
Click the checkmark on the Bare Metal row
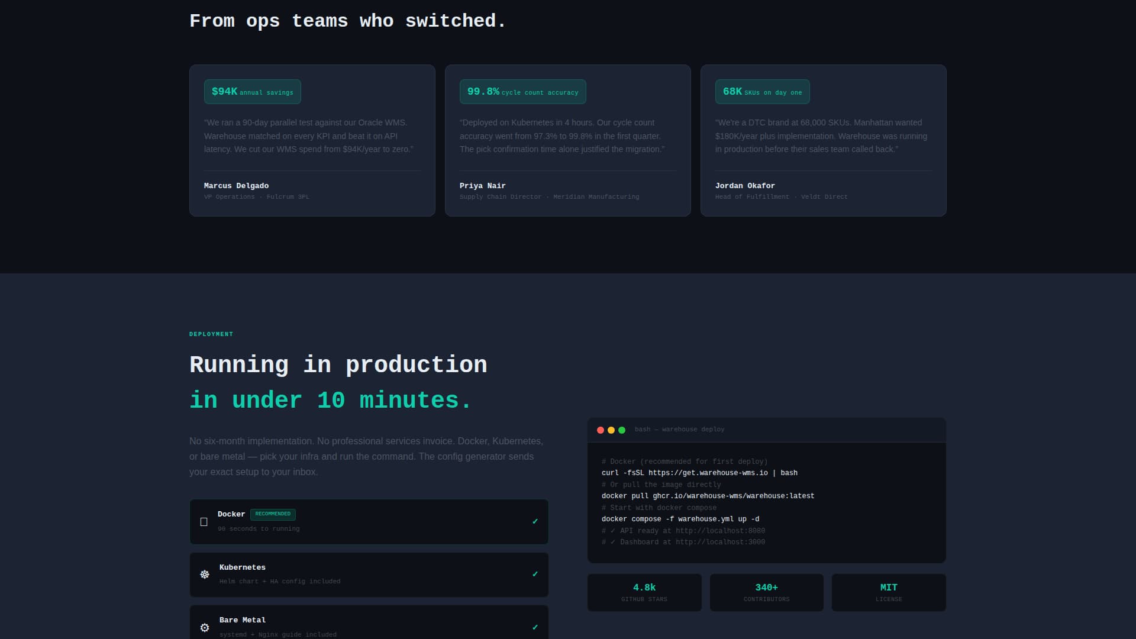(535, 627)
